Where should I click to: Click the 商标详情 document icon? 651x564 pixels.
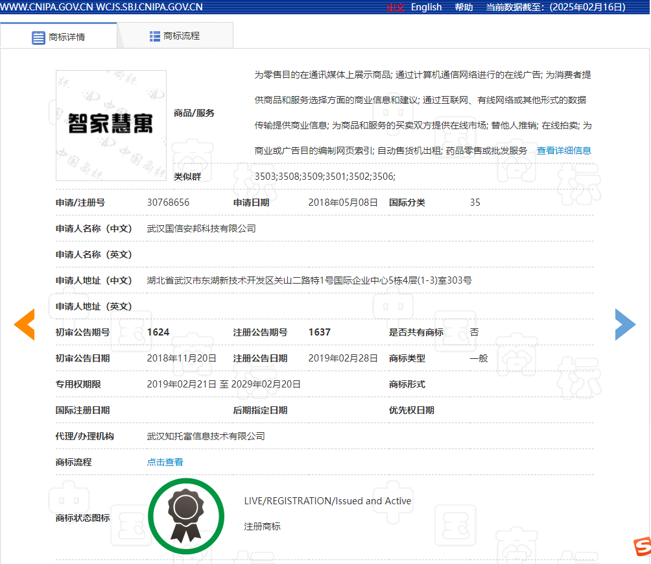[38, 38]
